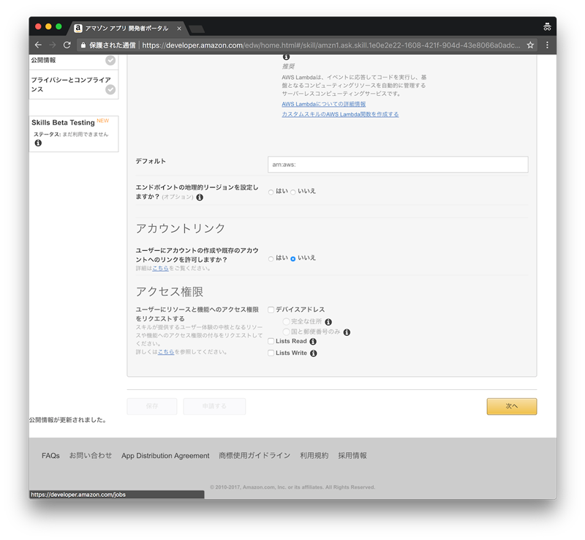Click the browser back arrow
585x540 pixels.
(38, 45)
